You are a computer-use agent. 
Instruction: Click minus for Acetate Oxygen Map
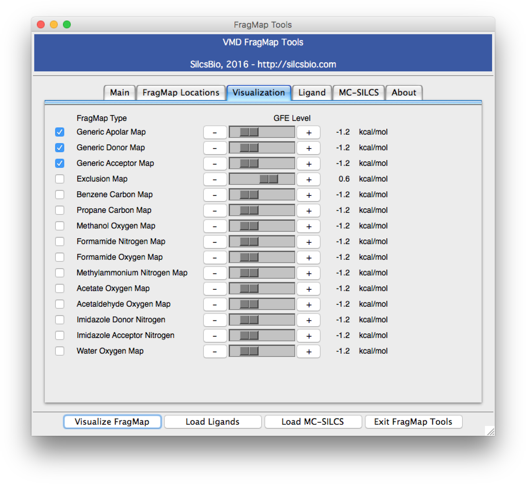click(x=215, y=289)
